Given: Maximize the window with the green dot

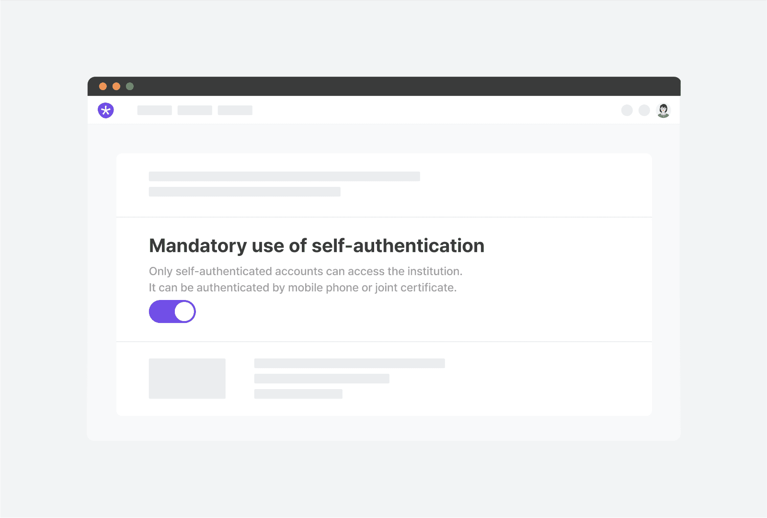Looking at the screenshot, I should pos(130,86).
